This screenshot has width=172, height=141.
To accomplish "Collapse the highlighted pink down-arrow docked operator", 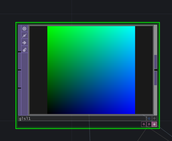I will (154, 124).
